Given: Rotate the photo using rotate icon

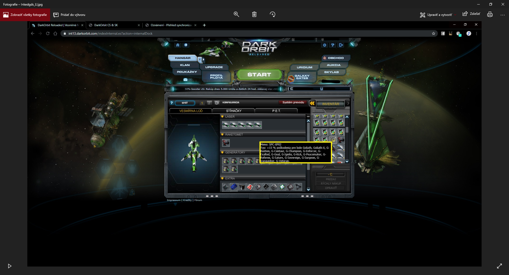Looking at the screenshot, I should (x=273, y=14).
